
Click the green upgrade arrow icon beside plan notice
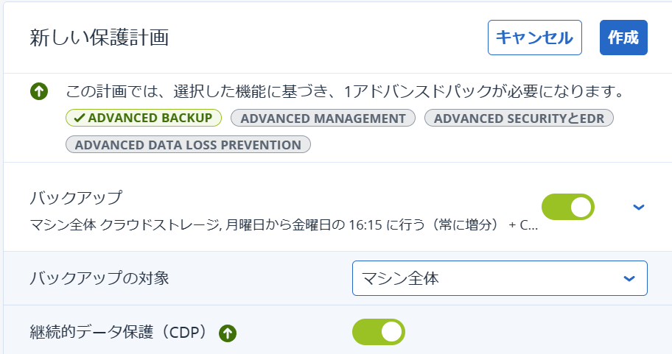(x=39, y=91)
